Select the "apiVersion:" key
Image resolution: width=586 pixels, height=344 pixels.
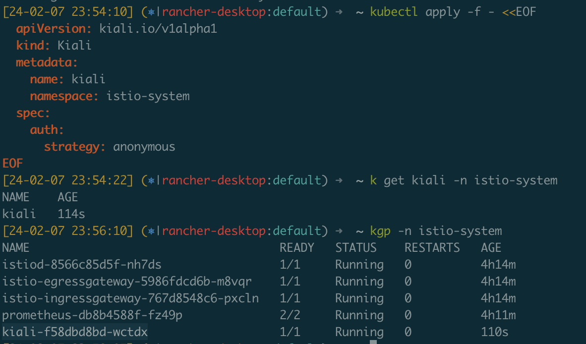click(54, 29)
